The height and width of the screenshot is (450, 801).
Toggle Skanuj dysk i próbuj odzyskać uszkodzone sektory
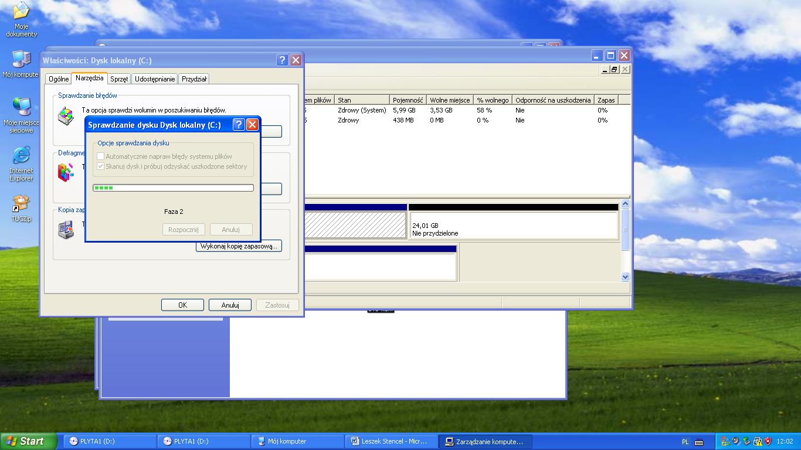point(100,166)
